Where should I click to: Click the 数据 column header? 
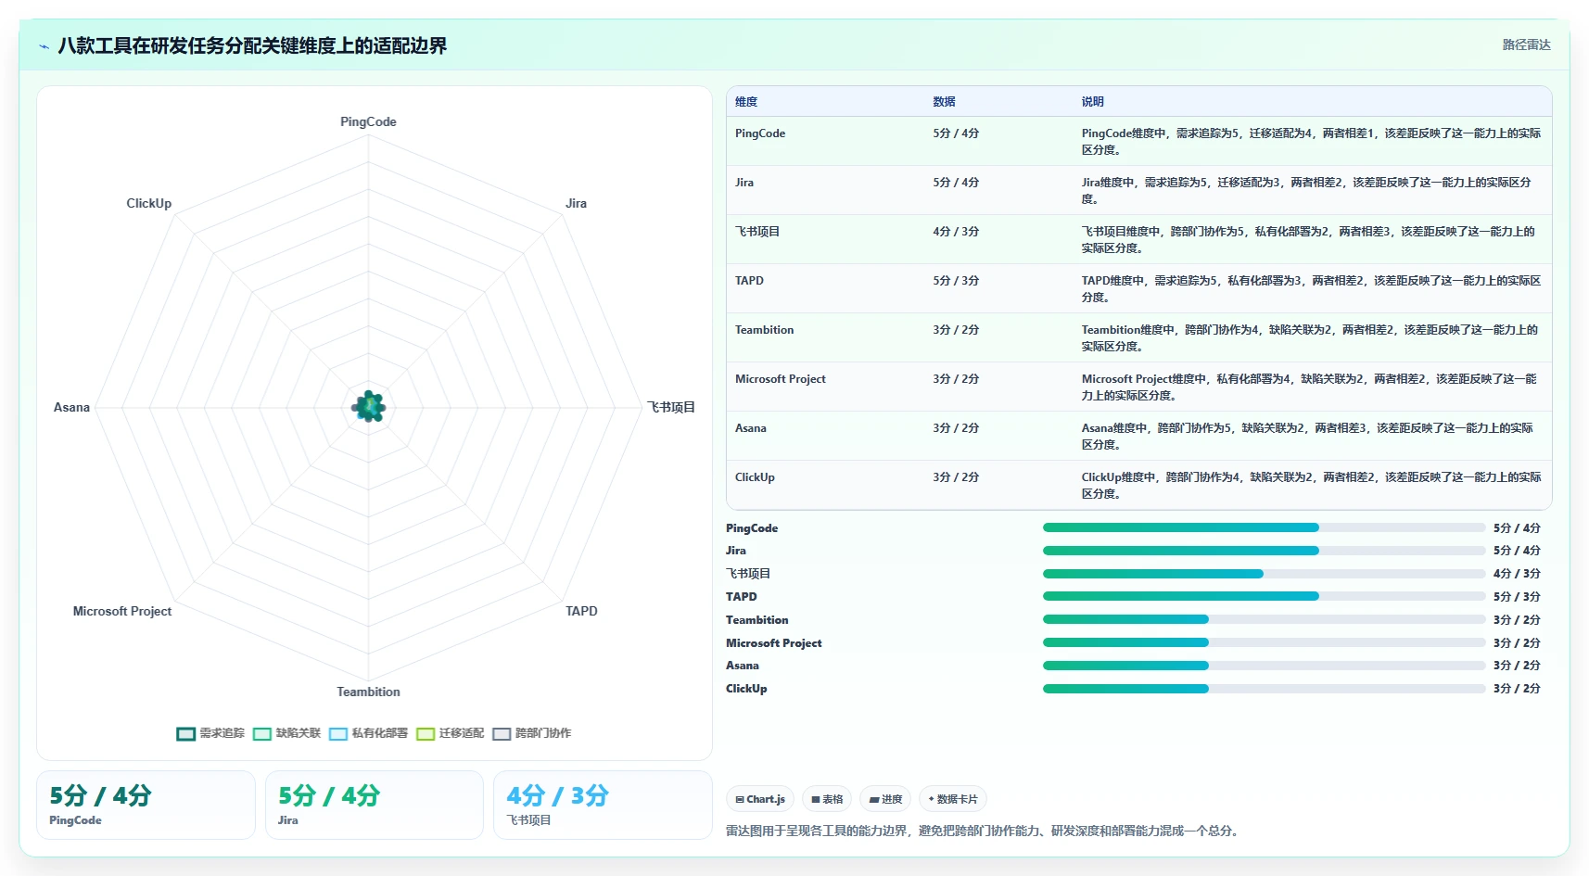tap(944, 102)
